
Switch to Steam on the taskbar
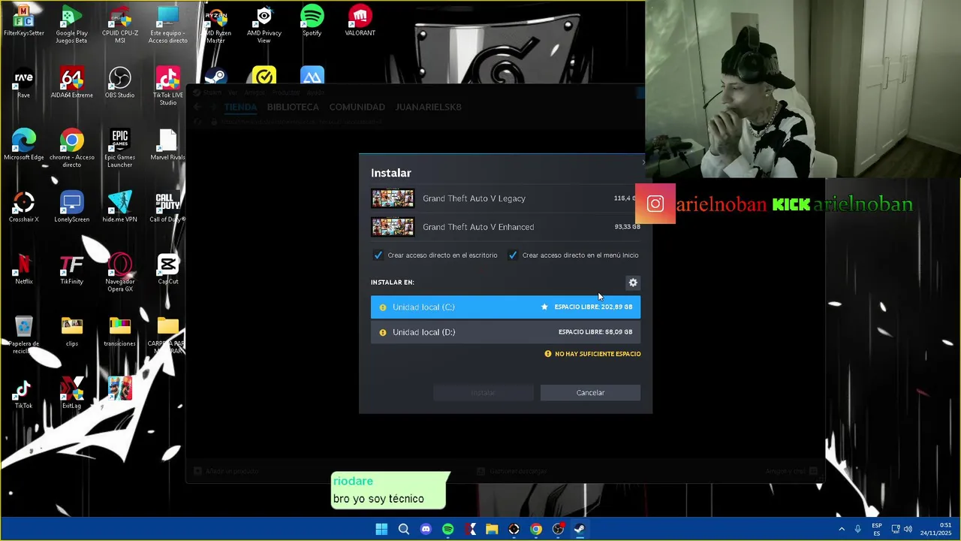click(580, 529)
